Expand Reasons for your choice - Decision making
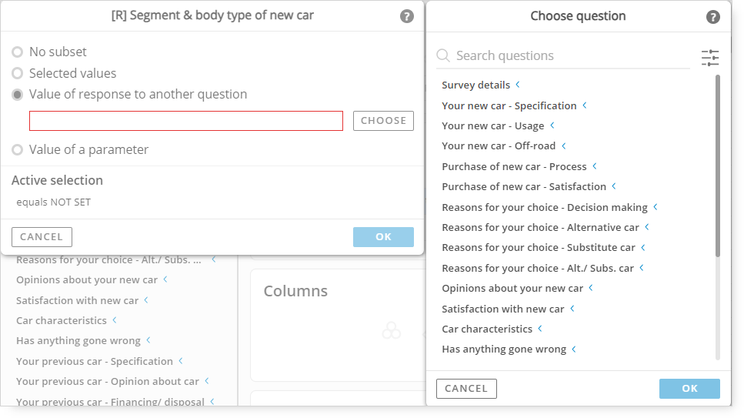Image resolution: width=744 pixels, height=418 pixels. (544, 208)
